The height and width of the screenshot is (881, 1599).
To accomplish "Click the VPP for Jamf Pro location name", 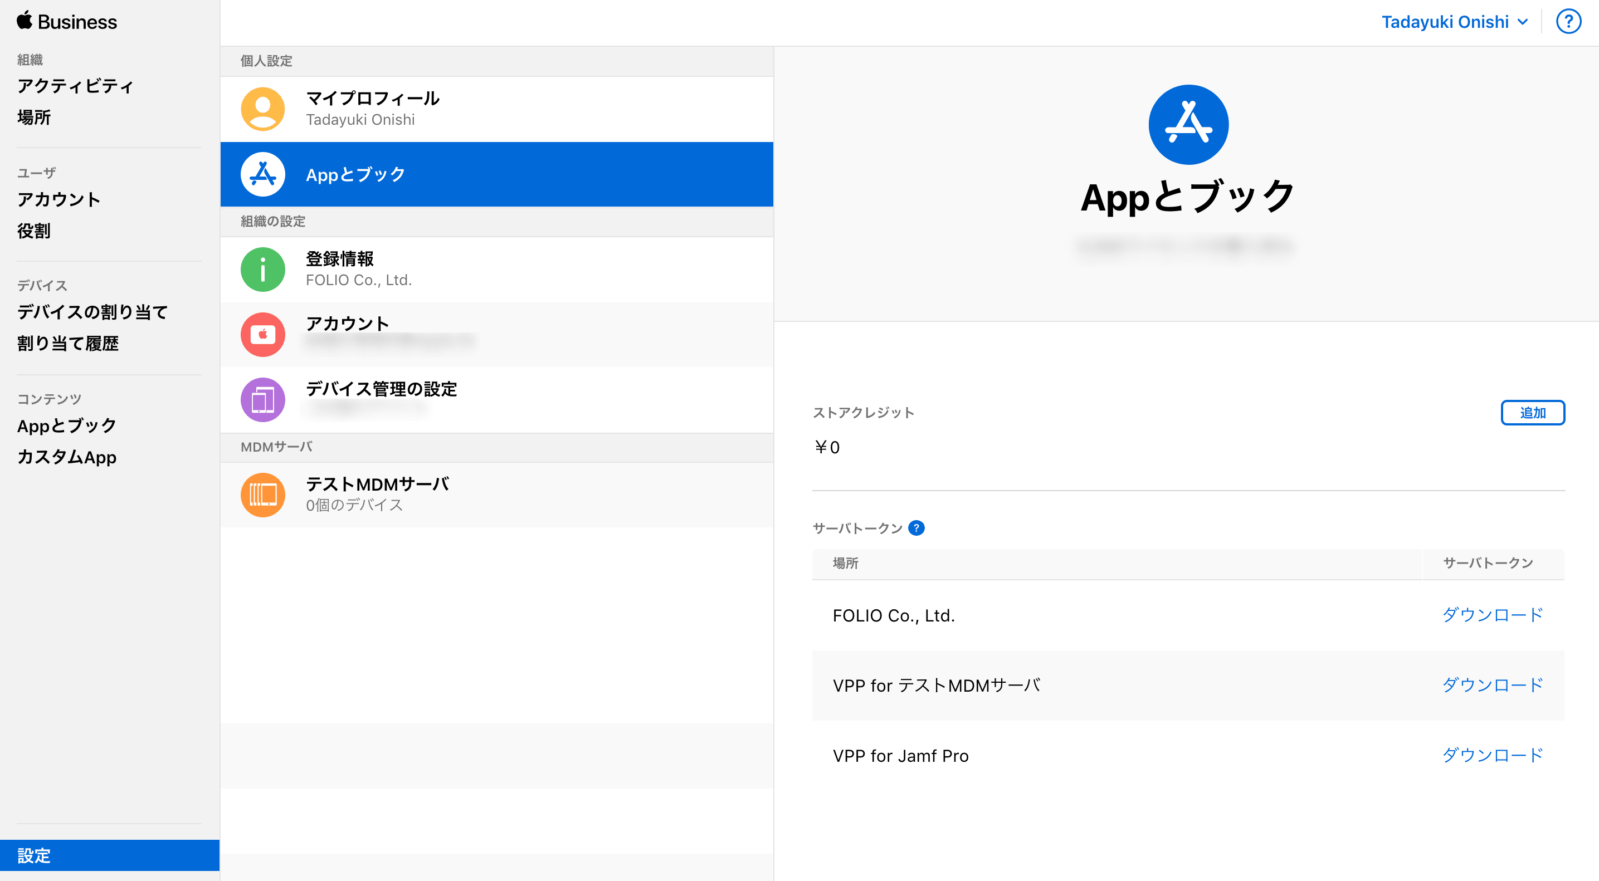I will (901, 756).
